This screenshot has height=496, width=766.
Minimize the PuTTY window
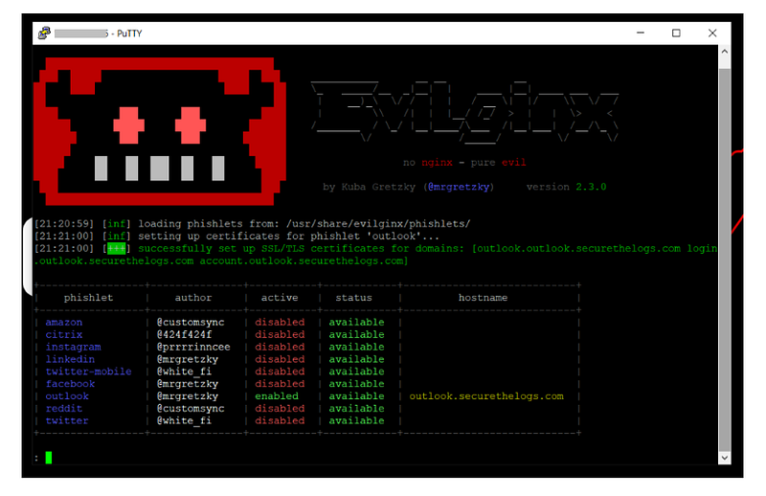pyautogui.click(x=640, y=34)
